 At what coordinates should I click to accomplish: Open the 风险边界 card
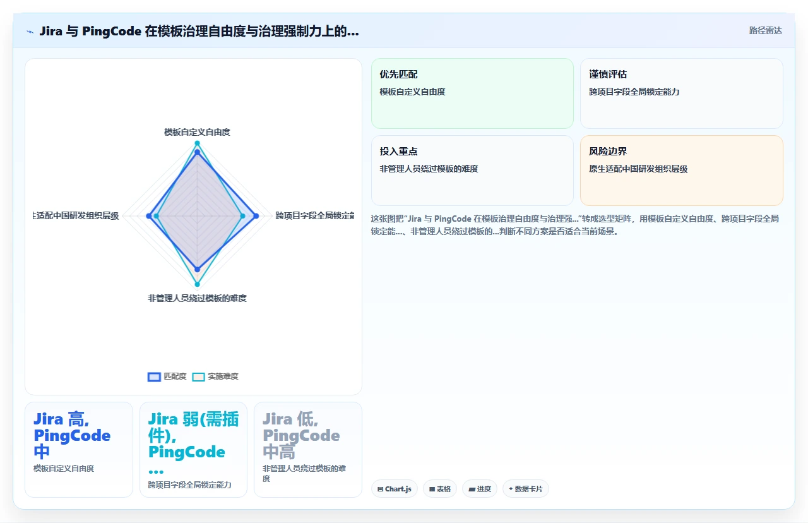pyautogui.click(x=682, y=171)
